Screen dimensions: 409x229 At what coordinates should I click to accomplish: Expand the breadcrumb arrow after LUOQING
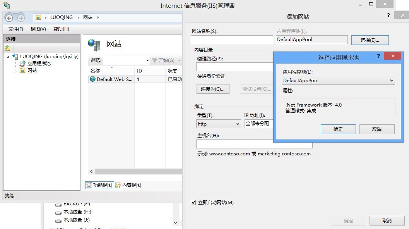click(x=78, y=17)
